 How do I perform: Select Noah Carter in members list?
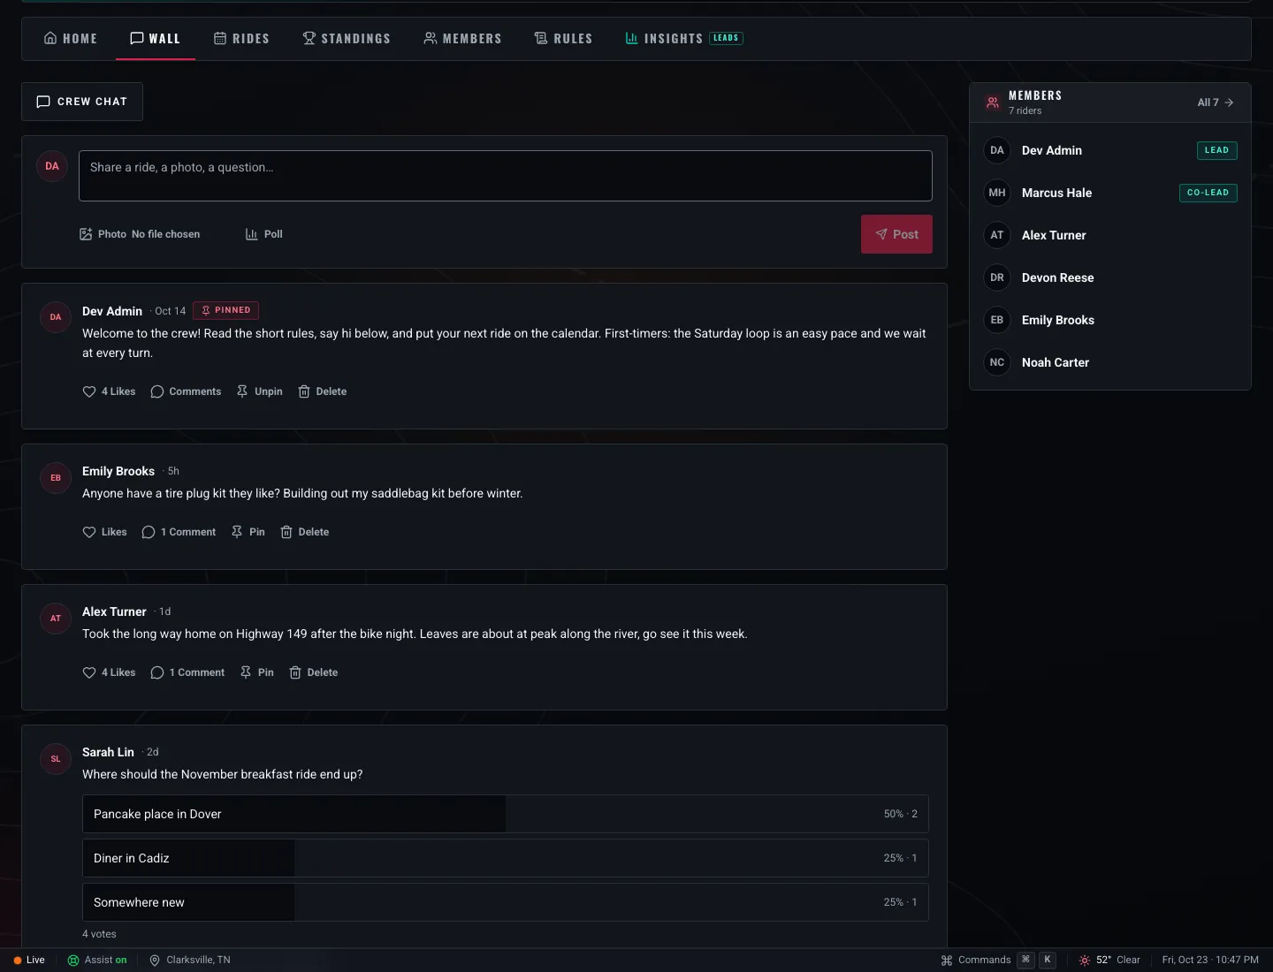1110,362
